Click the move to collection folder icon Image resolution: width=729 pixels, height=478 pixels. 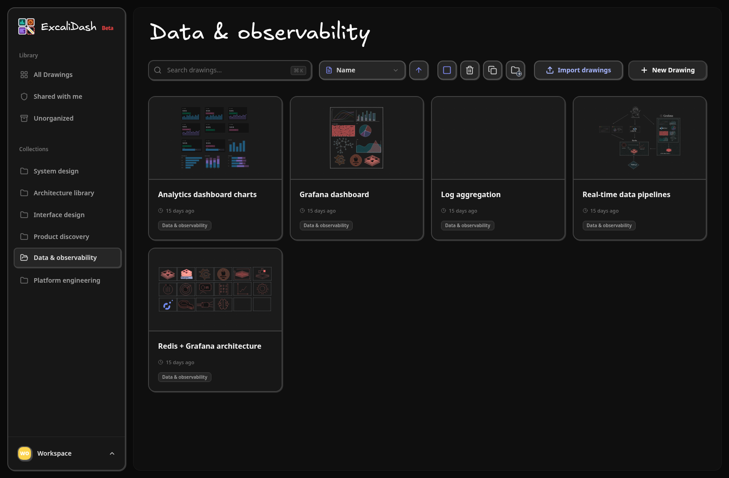pyautogui.click(x=515, y=70)
